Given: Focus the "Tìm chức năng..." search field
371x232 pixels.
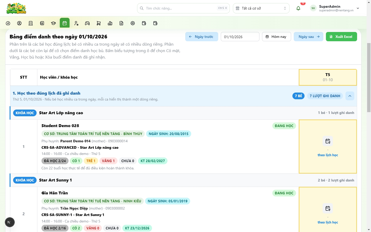Looking at the screenshot, I should point(183,8).
